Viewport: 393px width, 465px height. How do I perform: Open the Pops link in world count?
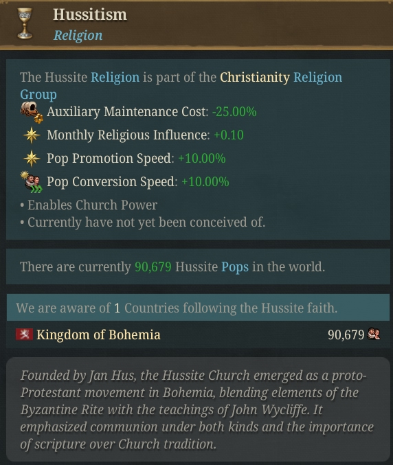(x=235, y=267)
